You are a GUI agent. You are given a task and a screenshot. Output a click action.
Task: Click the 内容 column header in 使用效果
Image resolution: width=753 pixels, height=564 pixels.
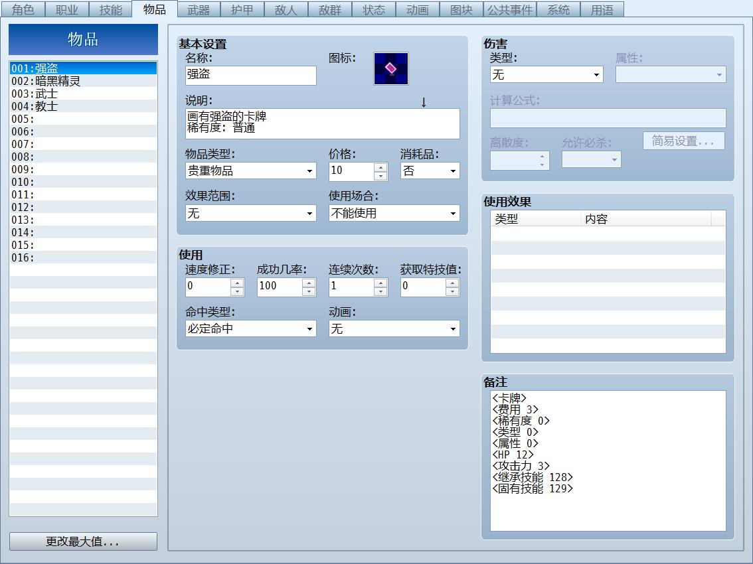(x=646, y=219)
